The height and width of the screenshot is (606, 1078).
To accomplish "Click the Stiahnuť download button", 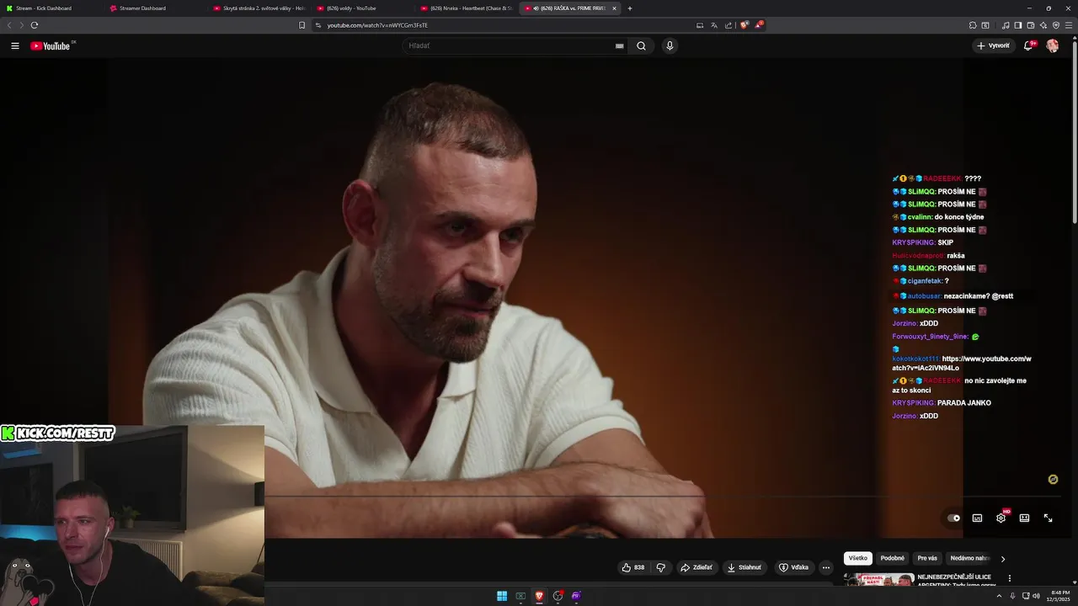I will [x=744, y=567].
